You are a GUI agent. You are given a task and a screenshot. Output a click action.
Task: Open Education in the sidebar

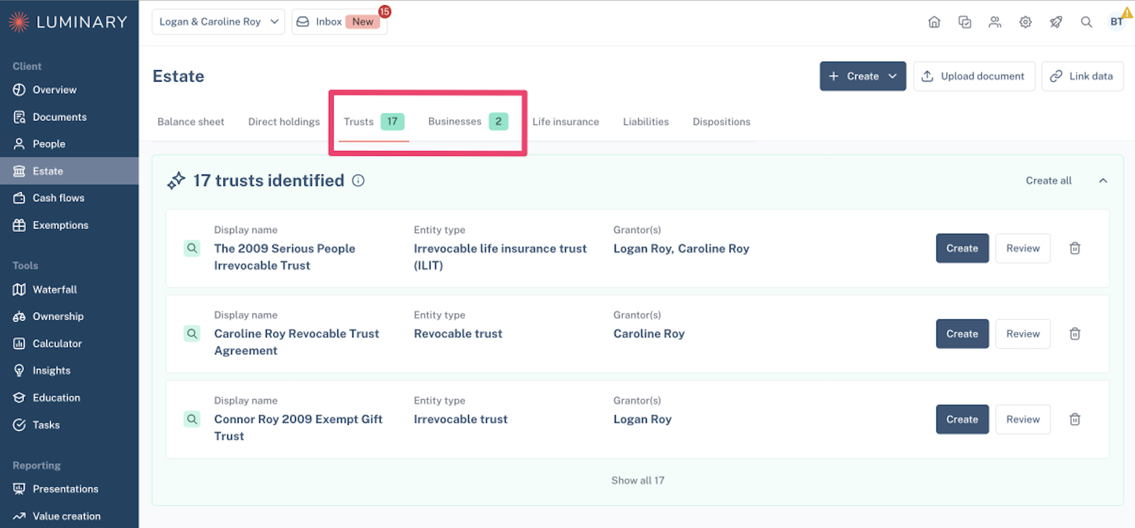(69, 398)
